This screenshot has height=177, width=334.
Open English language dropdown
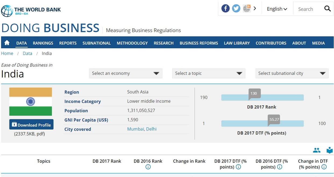point(277,9)
